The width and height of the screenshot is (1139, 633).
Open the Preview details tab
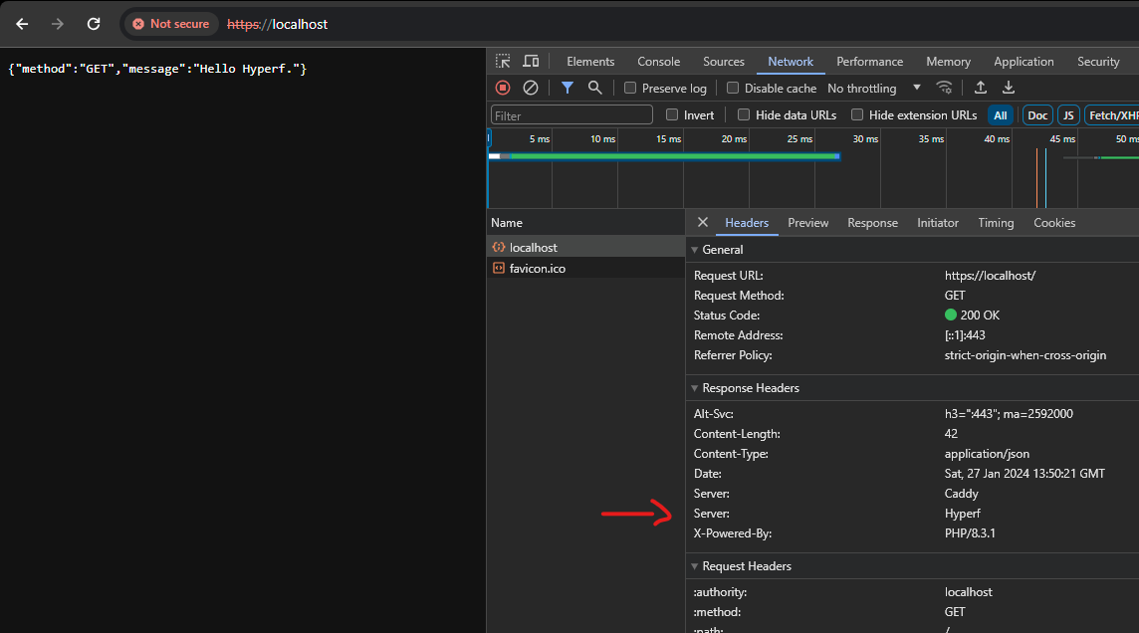(807, 223)
